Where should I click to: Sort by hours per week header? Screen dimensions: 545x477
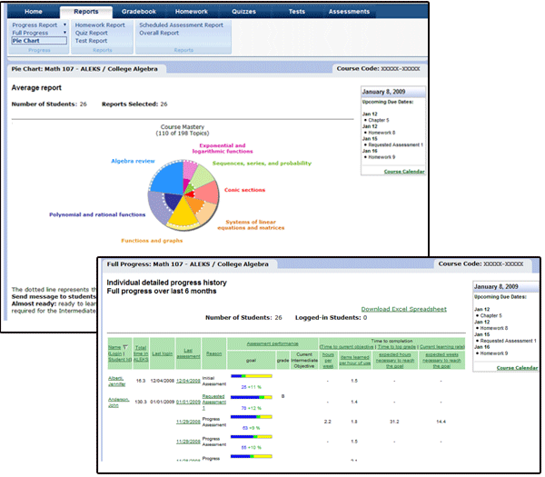pyautogui.click(x=328, y=360)
